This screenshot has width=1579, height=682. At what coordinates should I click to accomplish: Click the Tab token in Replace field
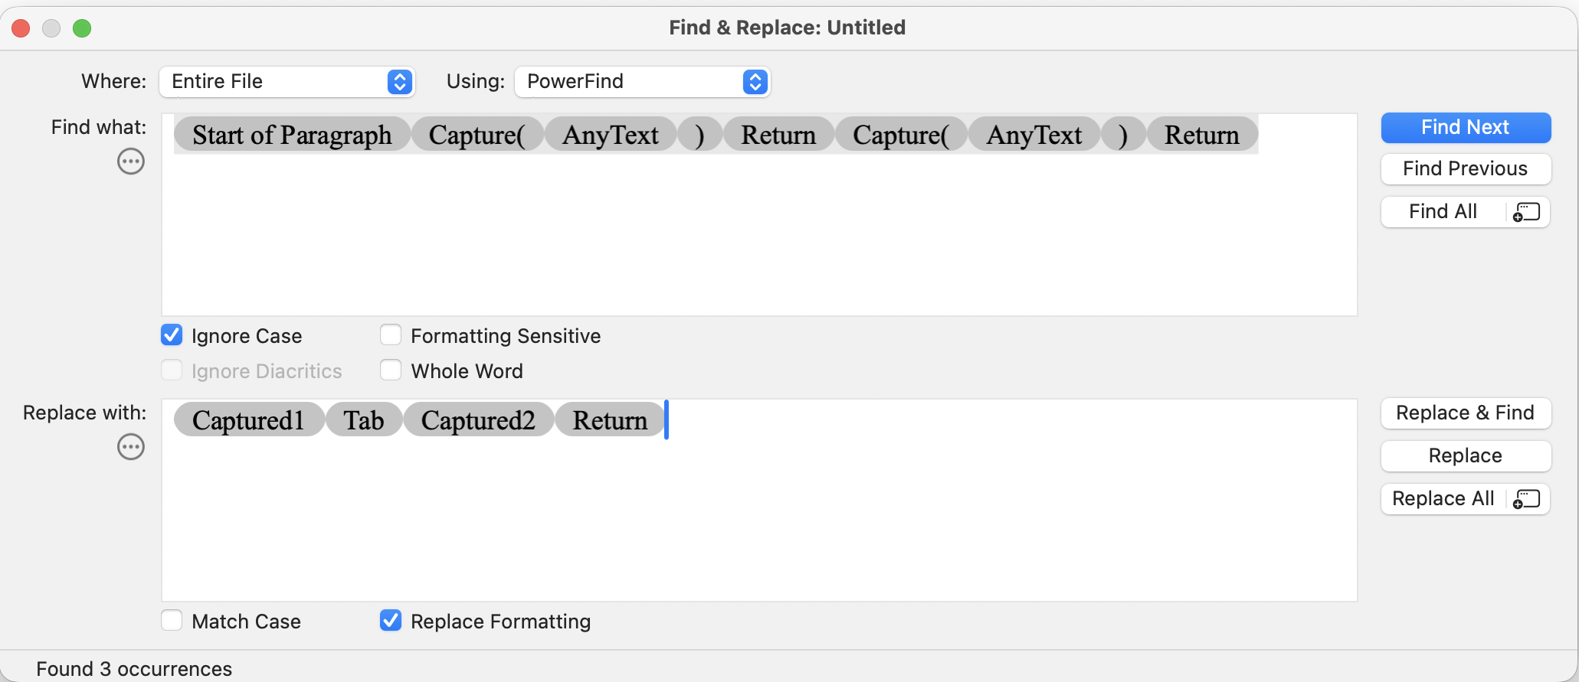[x=364, y=421]
